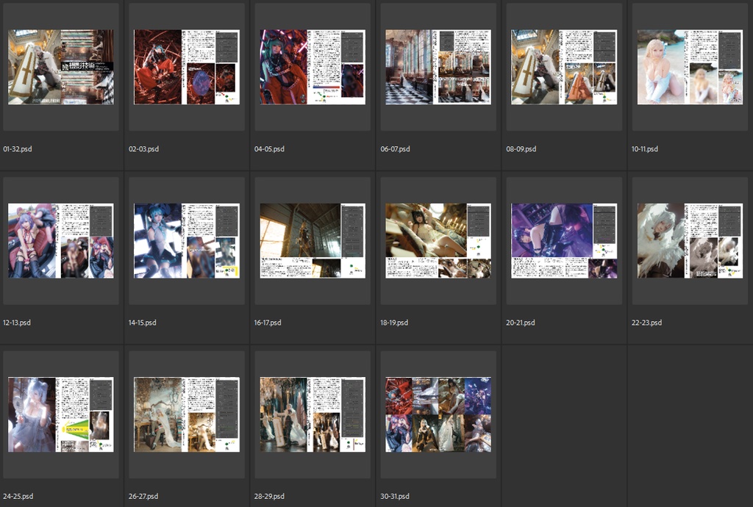This screenshot has height=507, width=753.
Task: Select the 14-15.psd thumbnail
Action: [x=187, y=241]
